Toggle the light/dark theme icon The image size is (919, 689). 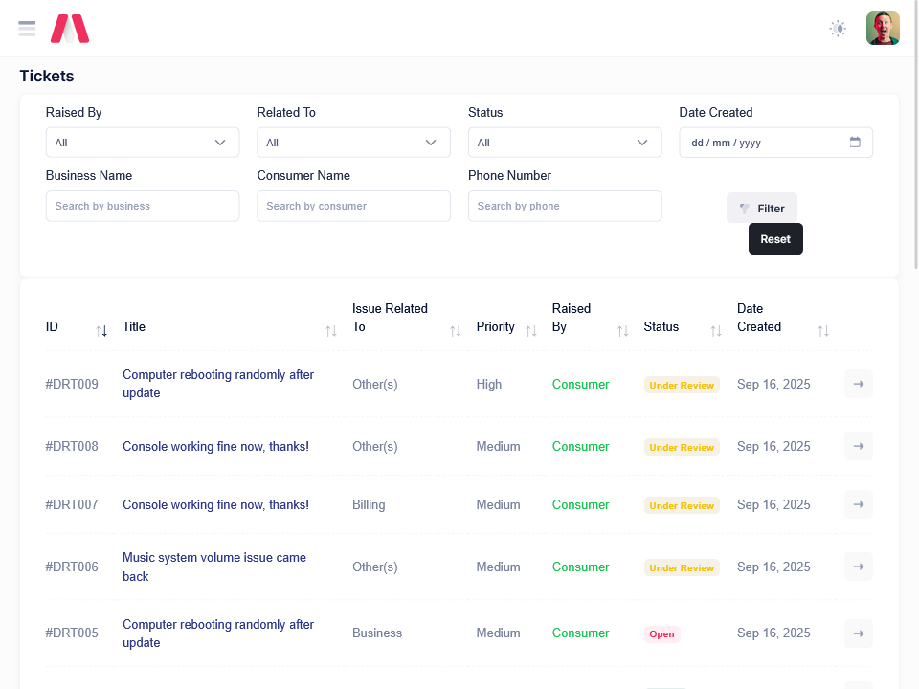pos(838,29)
